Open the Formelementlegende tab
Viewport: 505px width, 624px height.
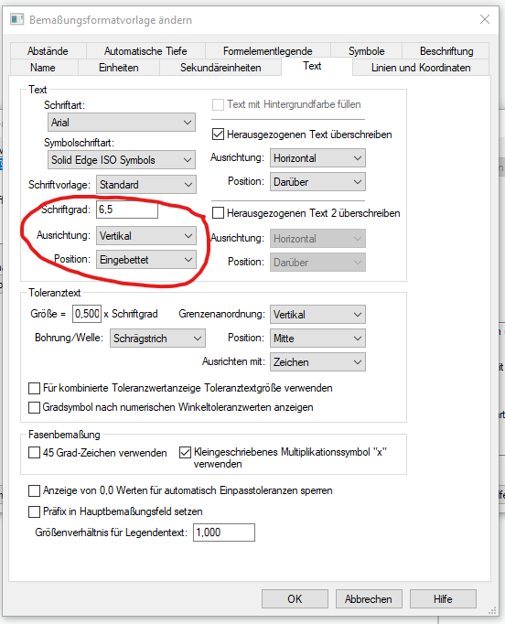[x=267, y=51]
